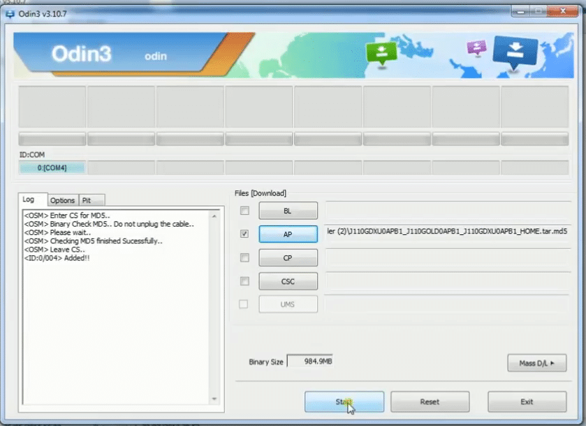This screenshot has width=586, height=426.
Task: Toggle the UMS checkbox
Action: pos(243,304)
